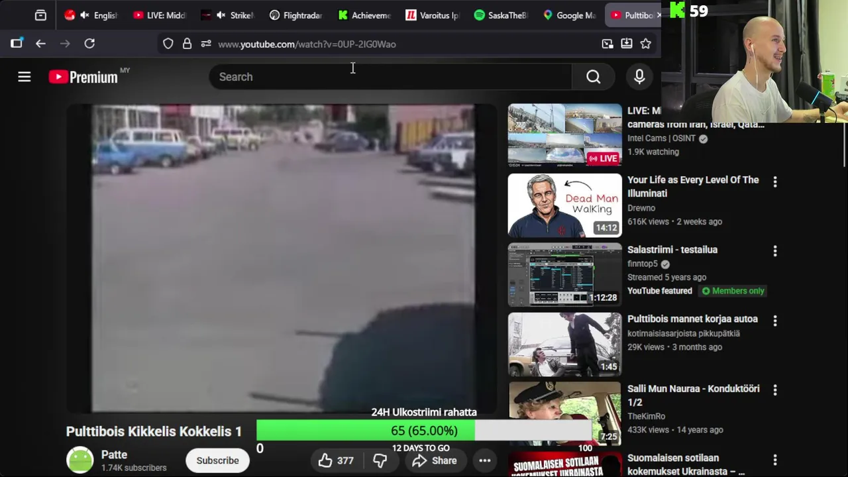Close the Pulttibois tab
The height and width of the screenshot is (477, 848).
(659, 15)
